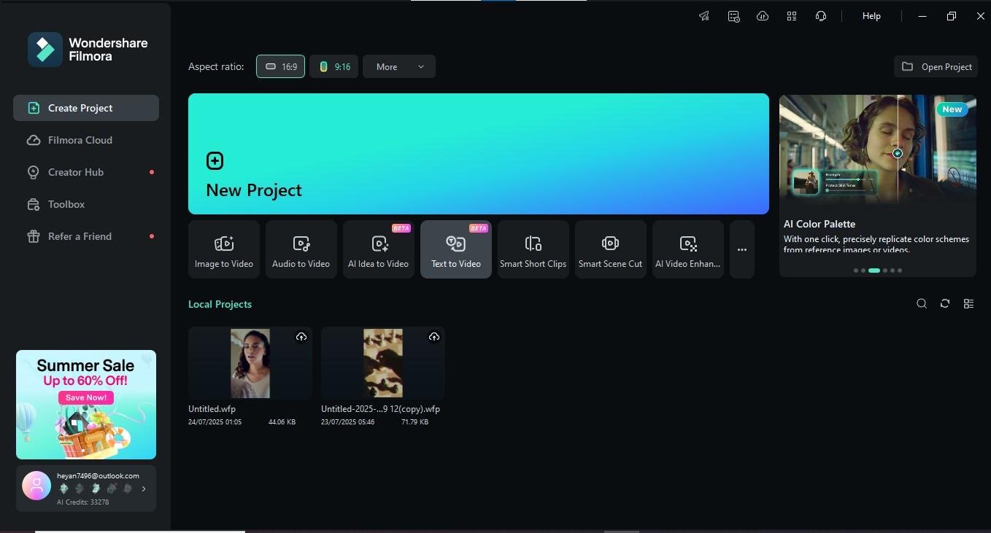Open the Text to Video tool

(456, 249)
